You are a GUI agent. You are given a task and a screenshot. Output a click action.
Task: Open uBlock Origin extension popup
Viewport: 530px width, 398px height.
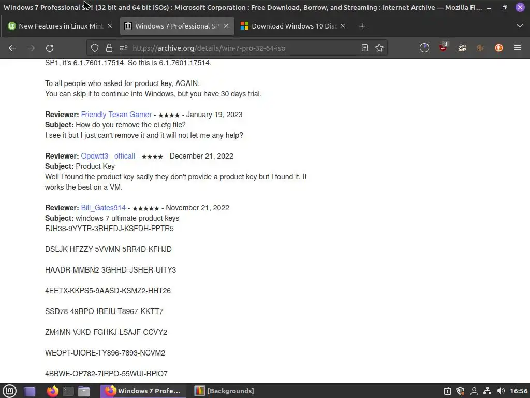[x=443, y=47]
